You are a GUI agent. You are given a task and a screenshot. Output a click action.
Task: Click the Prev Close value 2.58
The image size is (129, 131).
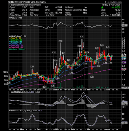pyautogui.click(x=24, y=15)
